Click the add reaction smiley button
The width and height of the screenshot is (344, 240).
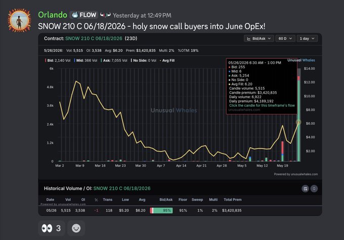pyautogui.click(x=76, y=228)
